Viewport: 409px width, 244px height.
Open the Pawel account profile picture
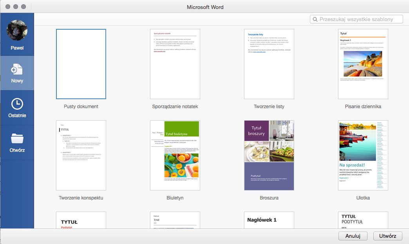click(17, 30)
